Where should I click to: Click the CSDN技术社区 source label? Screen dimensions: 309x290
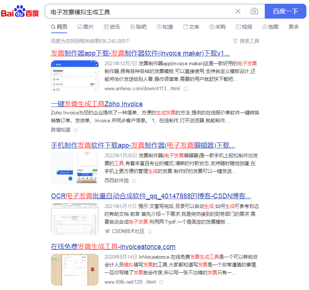(x=128, y=231)
